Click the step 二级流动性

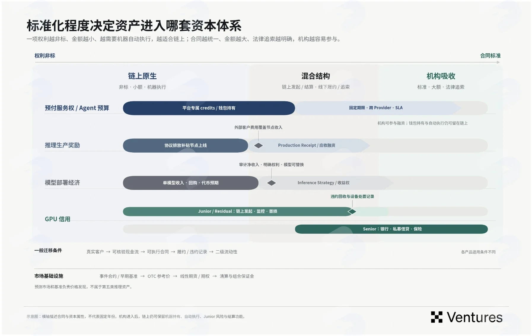226,252
